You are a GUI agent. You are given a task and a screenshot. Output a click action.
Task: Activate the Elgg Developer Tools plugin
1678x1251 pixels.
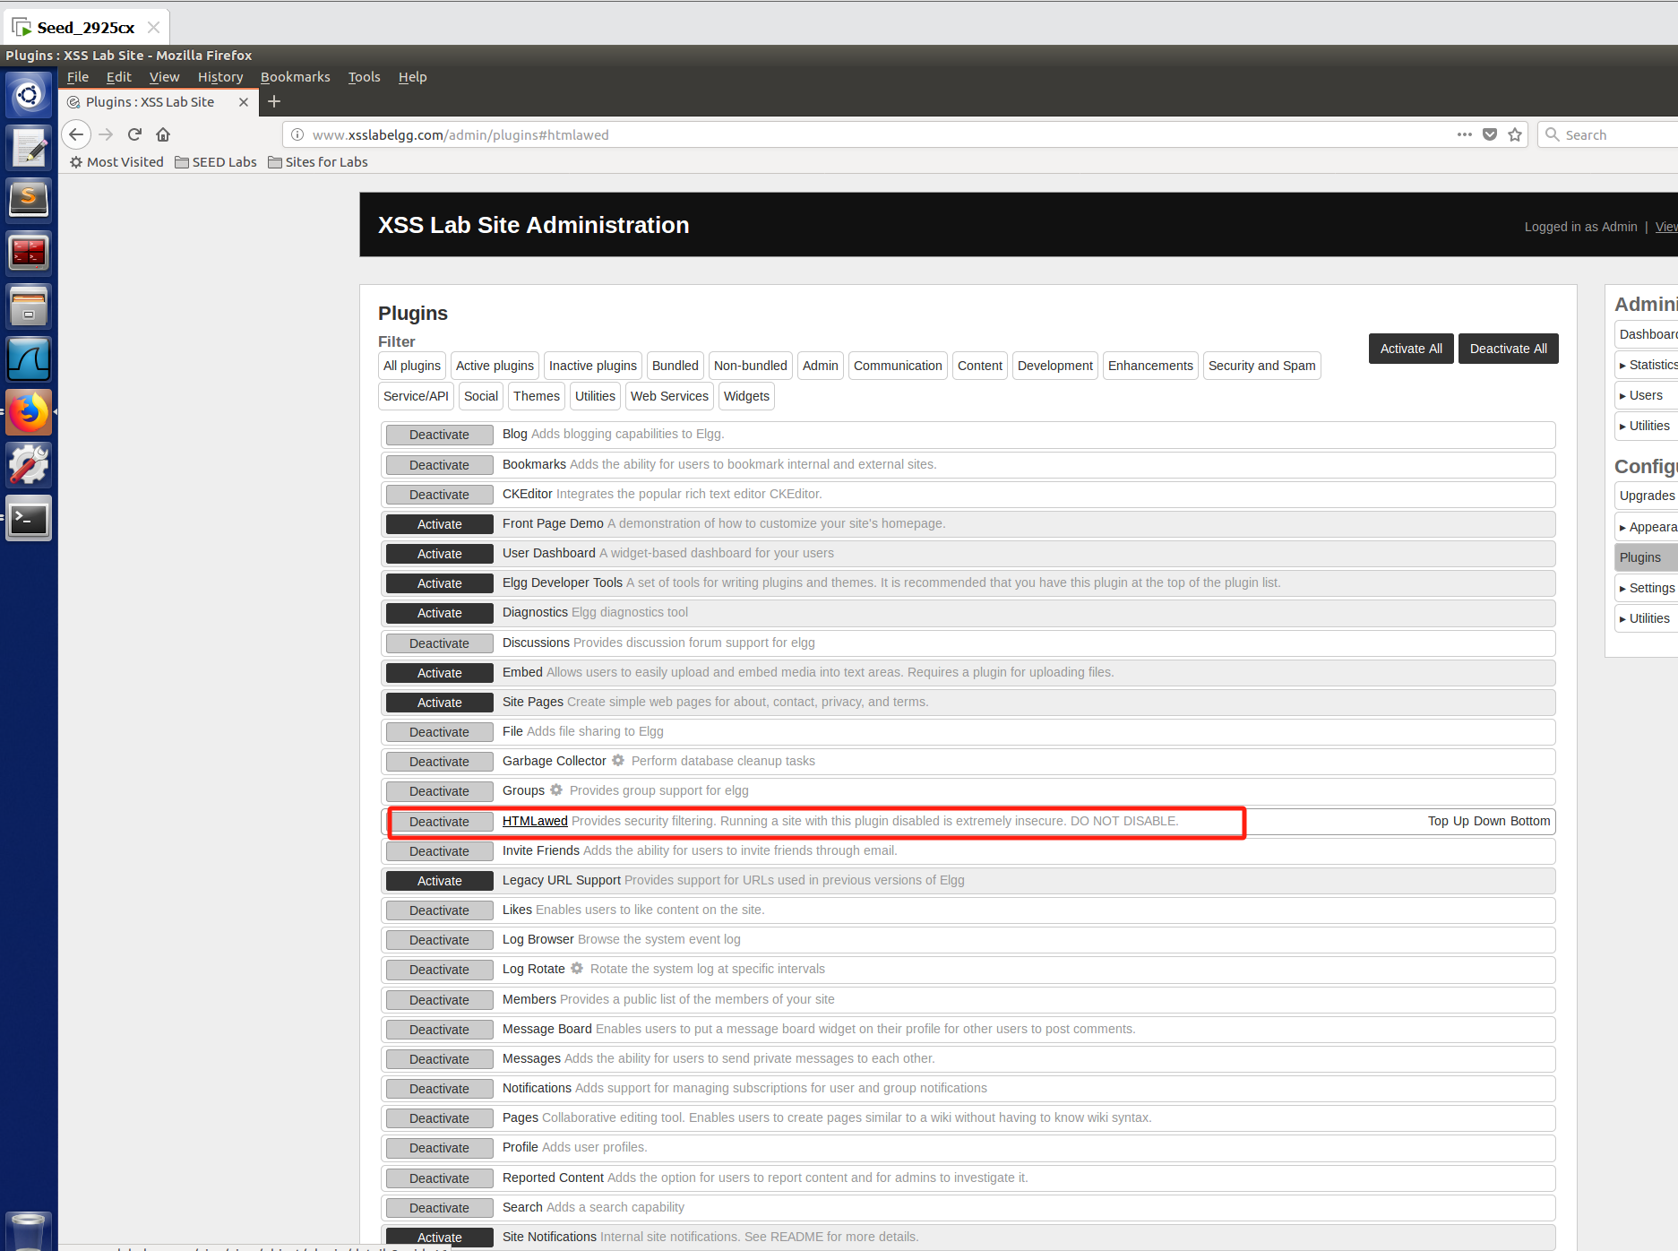tap(439, 583)
